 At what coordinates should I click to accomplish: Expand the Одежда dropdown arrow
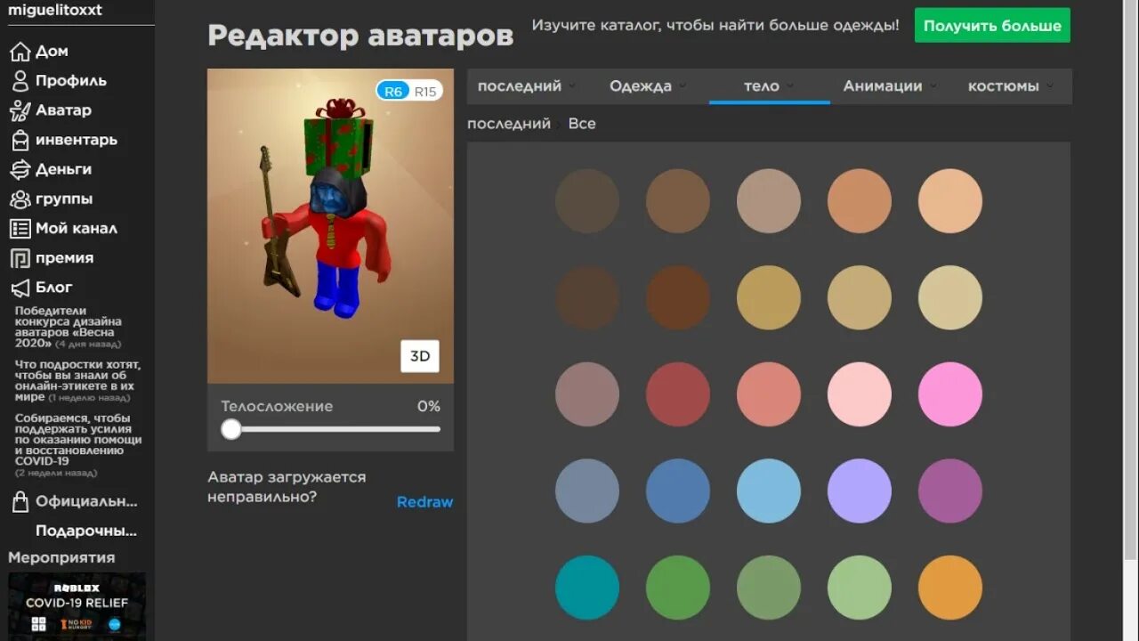[682, 86]
